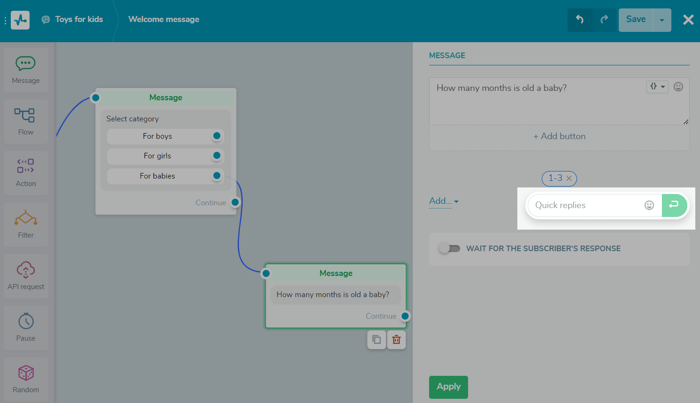Click the Select category block header
This screenshot has width=700, height=403.
pos(166,97)
